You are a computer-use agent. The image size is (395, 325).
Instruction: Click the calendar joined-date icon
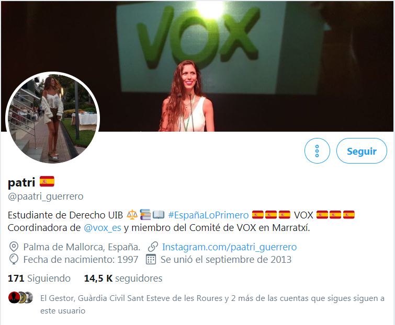(151, 259)
